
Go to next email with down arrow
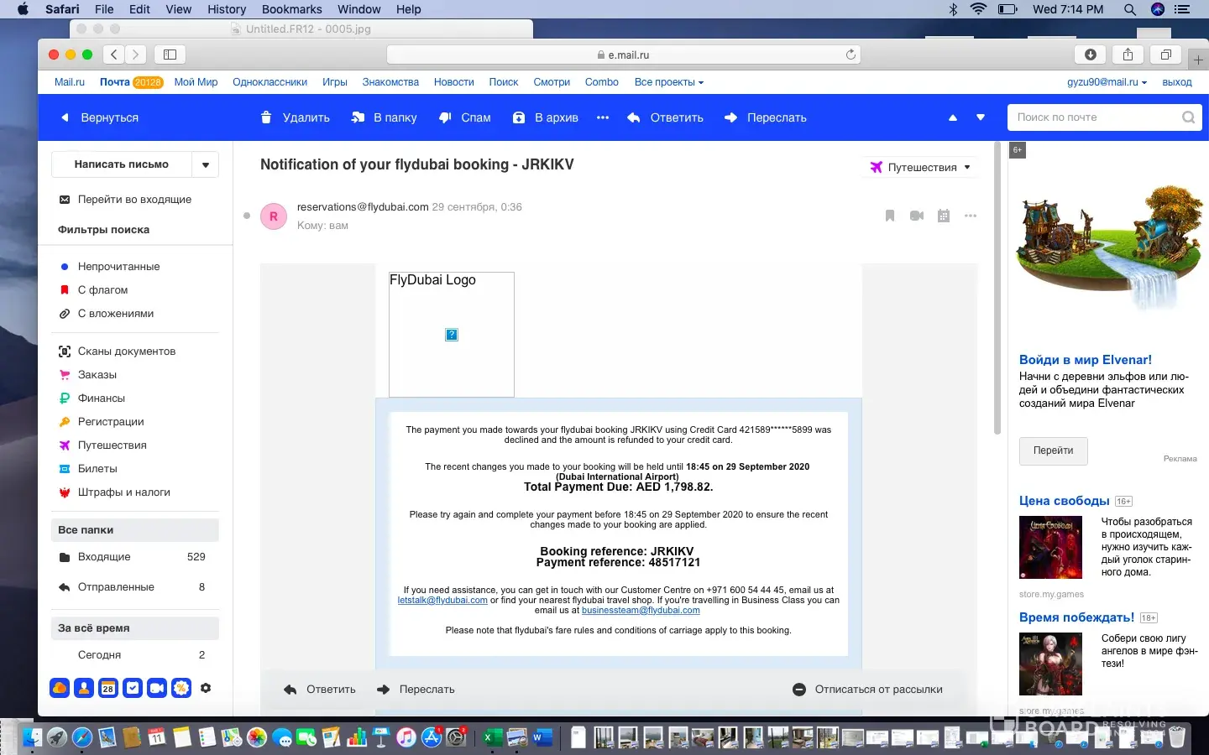tap(980, 117)
